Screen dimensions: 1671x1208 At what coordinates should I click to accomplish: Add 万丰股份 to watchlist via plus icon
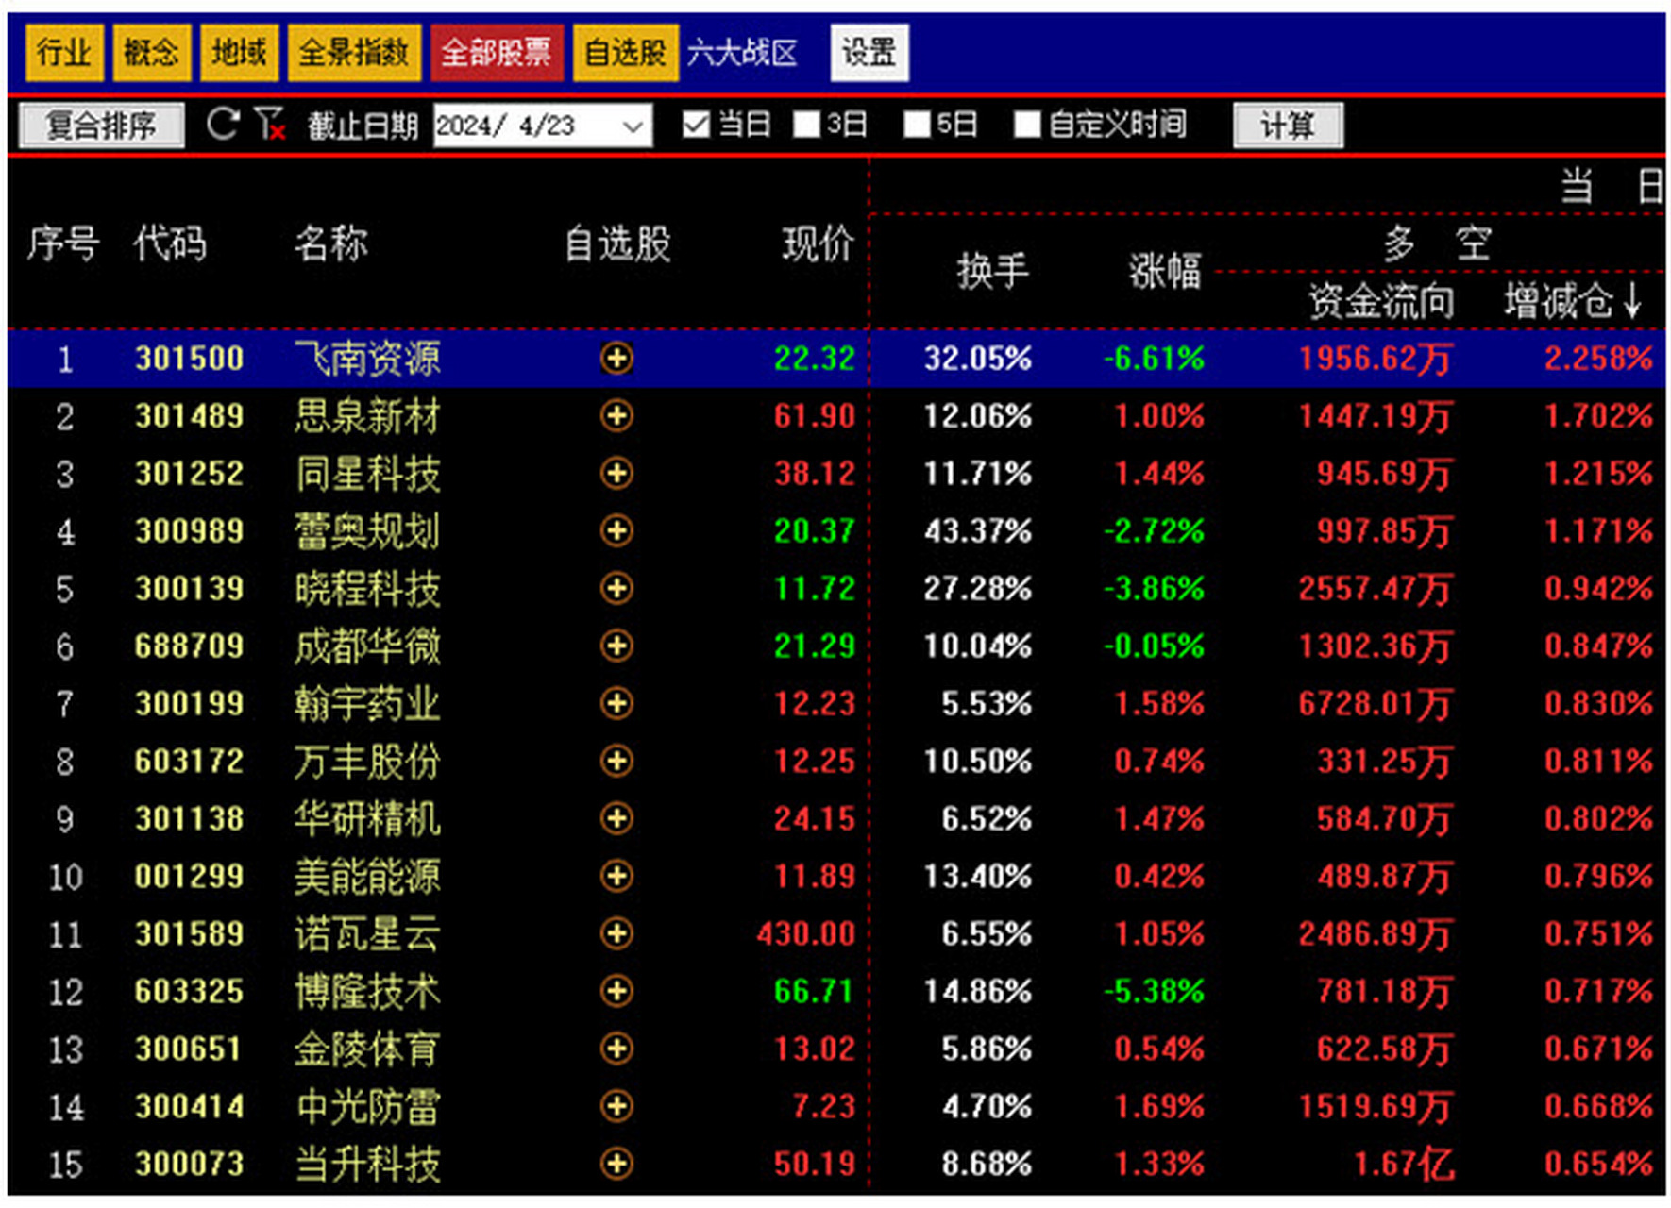(x=616, y=761)
